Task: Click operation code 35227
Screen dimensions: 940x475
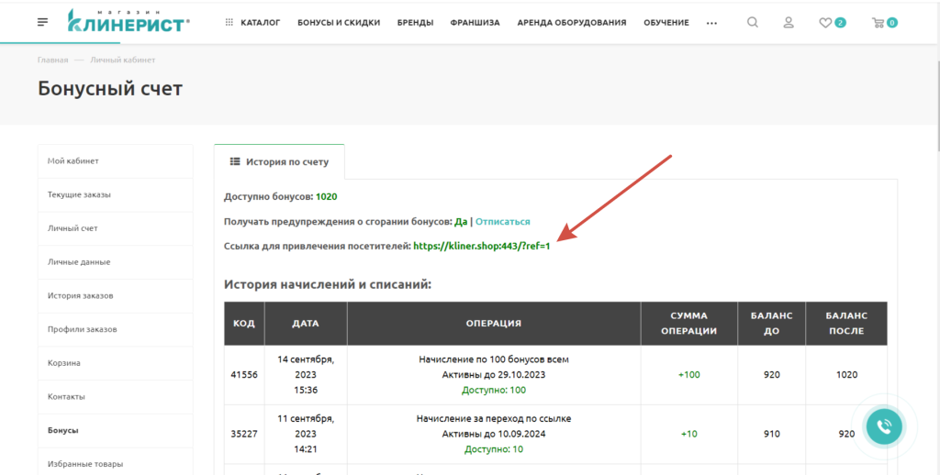Action: [x=244, y=434]
